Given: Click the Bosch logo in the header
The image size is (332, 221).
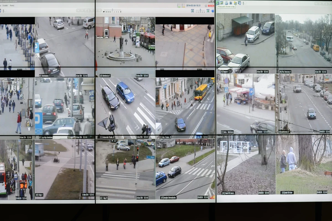Looking at the screenshot, I should (x=211, y=6).
